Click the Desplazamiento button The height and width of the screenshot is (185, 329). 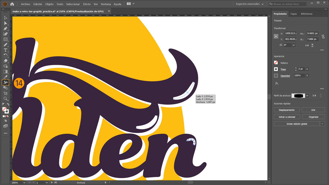click(x=287, y=110)
